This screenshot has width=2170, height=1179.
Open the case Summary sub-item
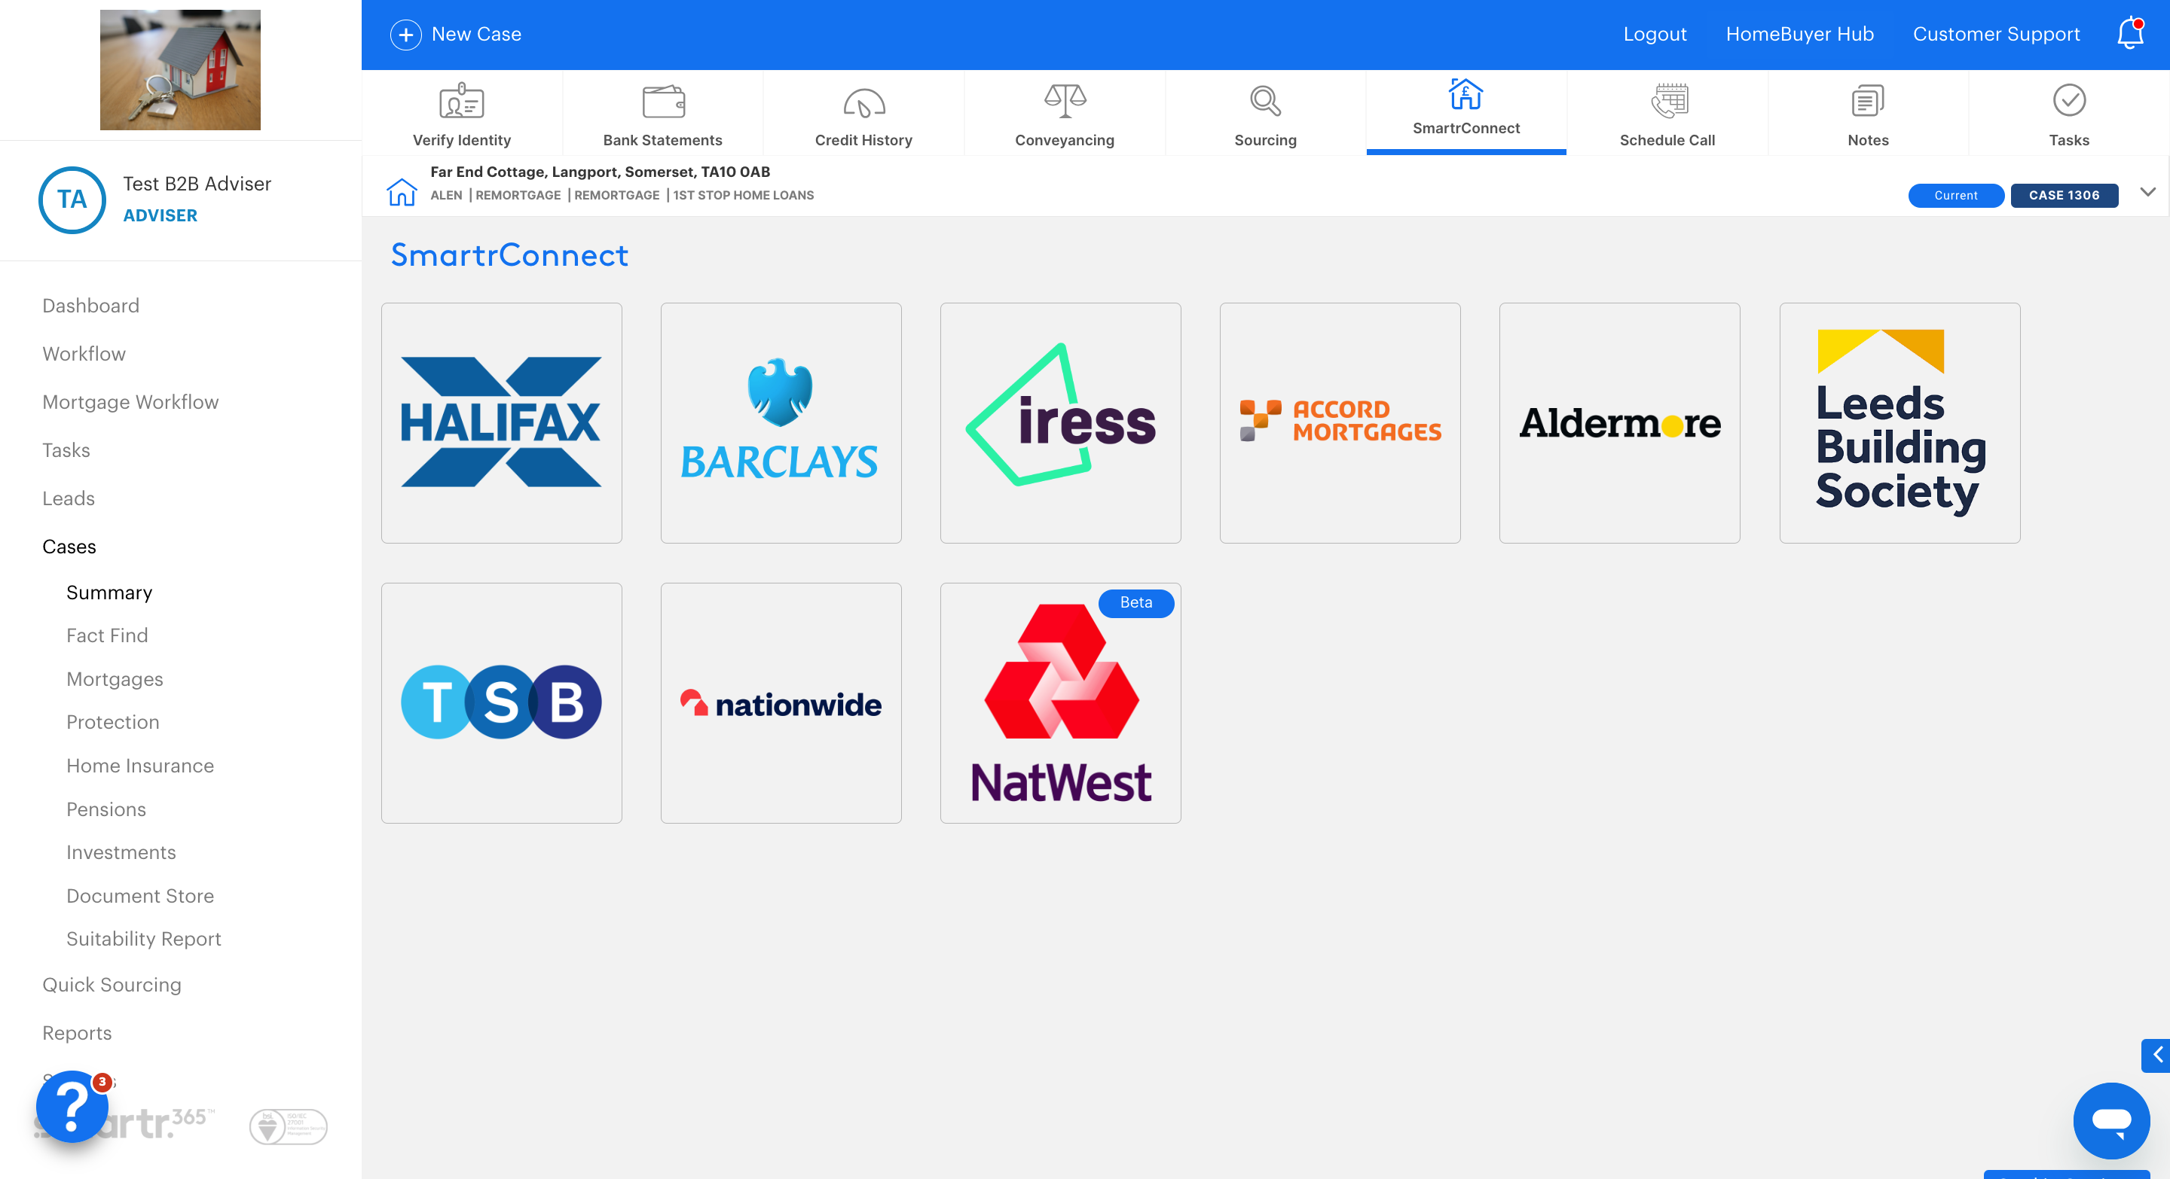[x=109, y=593]
